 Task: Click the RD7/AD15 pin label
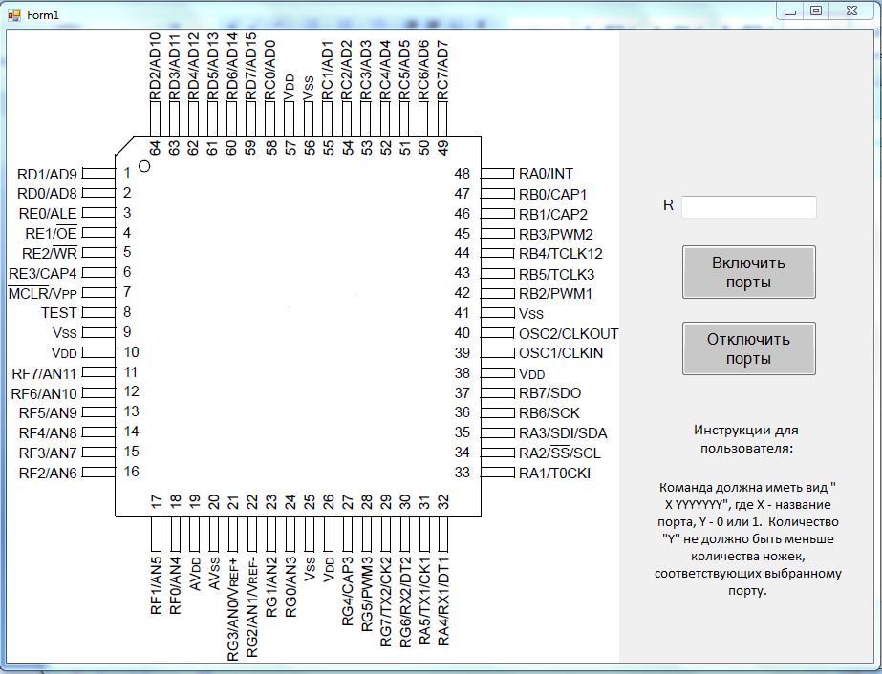coord(251,66)
